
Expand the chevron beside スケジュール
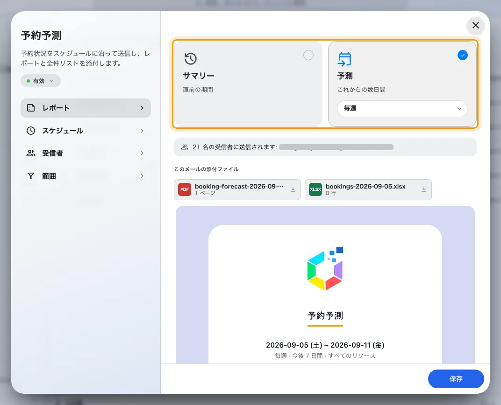click(x=142, y=131)
